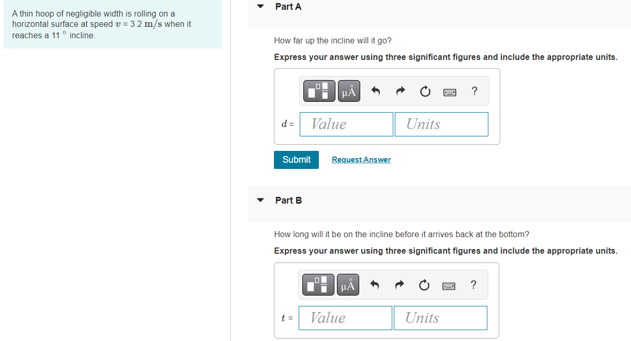
Task: Undo last entry in Part B toolbar
Action: pos(375,285)
